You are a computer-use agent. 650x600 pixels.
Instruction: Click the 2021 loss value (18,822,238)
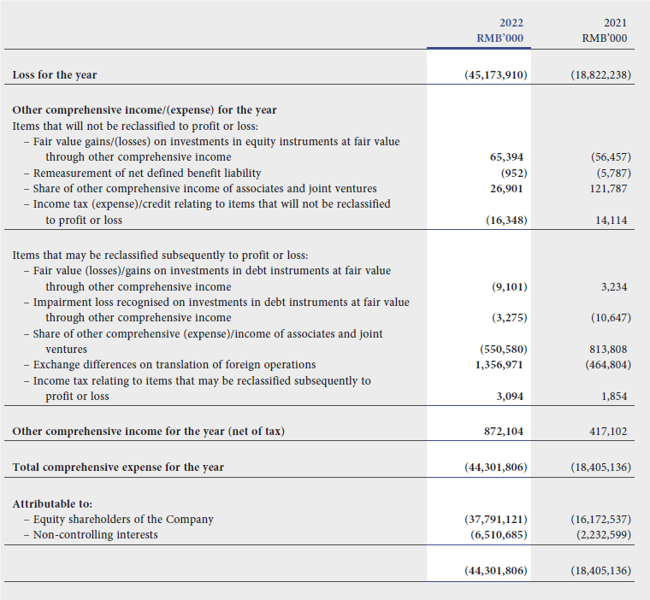[600, 75]
